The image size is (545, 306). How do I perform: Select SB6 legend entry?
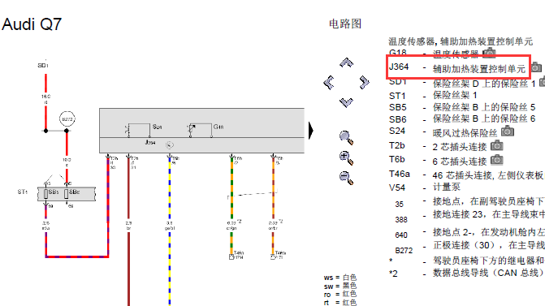click(x=462, y=119)
